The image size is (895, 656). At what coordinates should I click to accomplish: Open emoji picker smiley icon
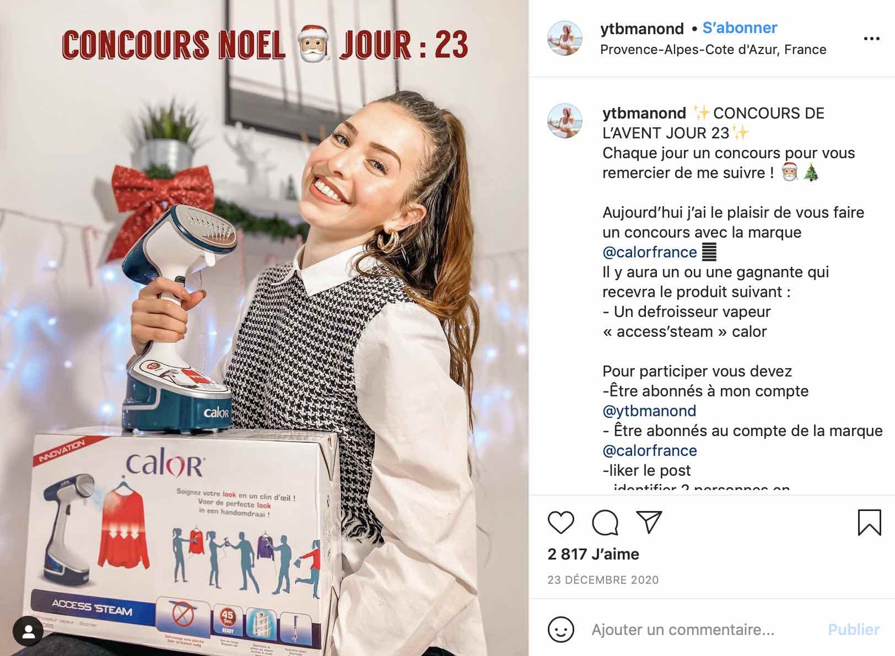(x=561, y=629)
